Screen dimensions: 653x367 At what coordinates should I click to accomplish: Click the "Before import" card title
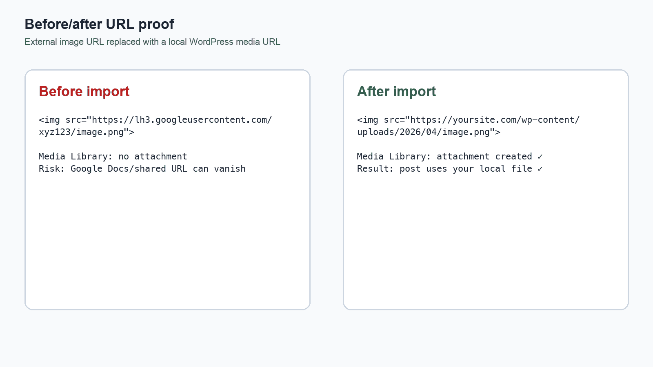tap(84, 91)
